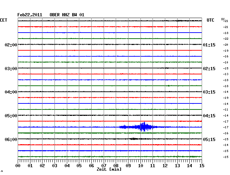Click the "CET" timezone label
230x175 pixels.
[4, 20]
